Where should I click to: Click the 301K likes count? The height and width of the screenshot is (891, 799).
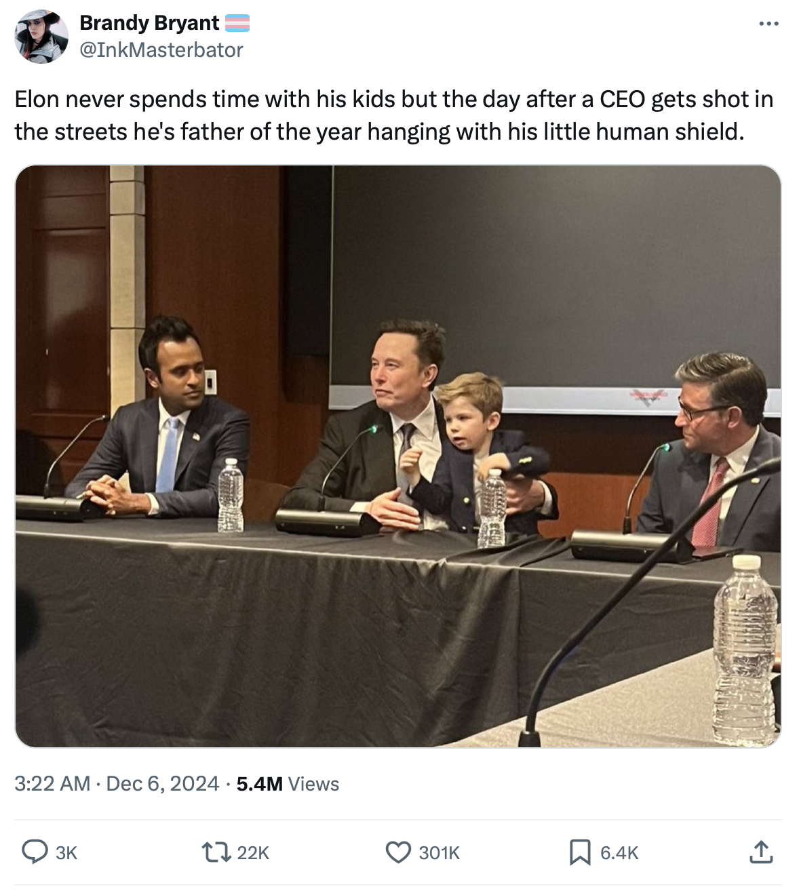tap(439, 852)
